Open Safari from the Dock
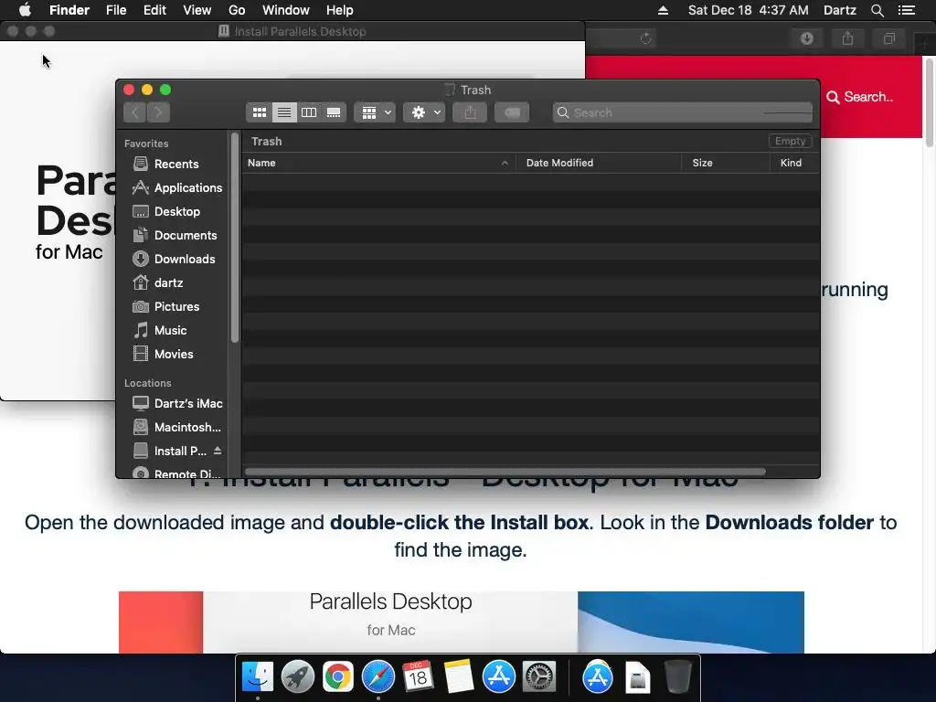This screenshot has height=702, width=936. pos(378,677)
